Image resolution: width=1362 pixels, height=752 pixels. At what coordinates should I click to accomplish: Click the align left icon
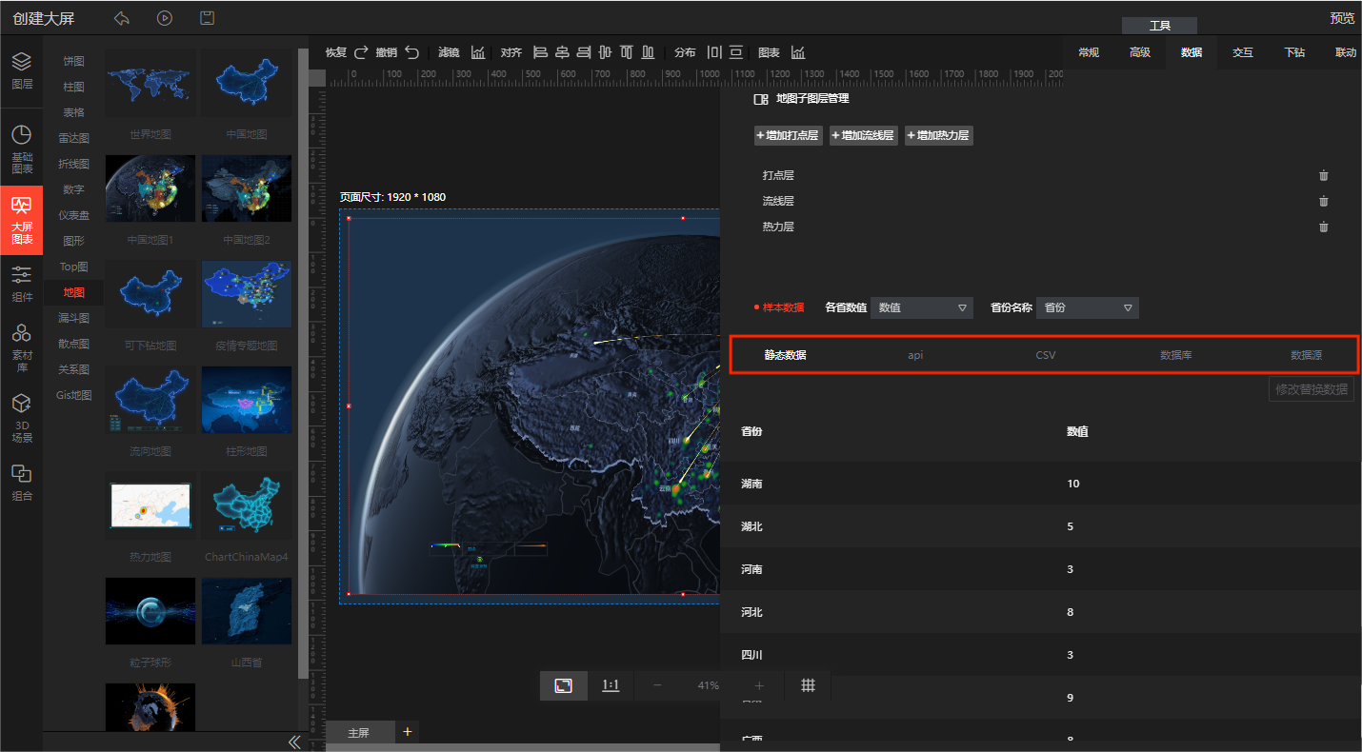pyautogui.click(x=540, y=52)
